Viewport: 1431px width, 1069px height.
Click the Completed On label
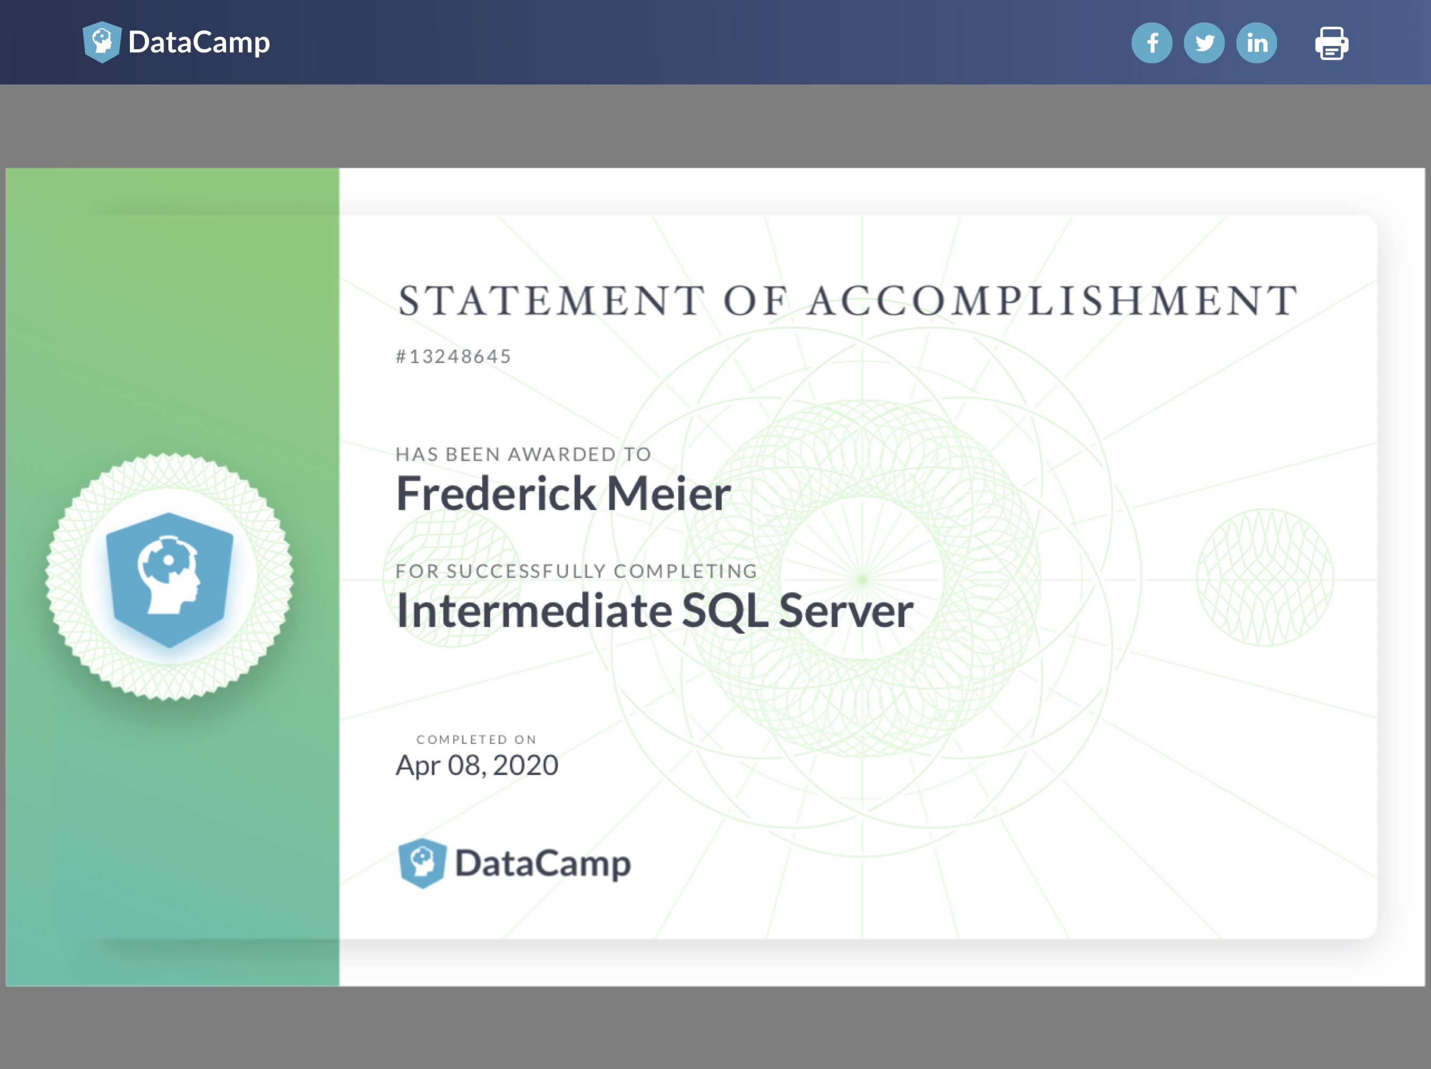[x=476, y=739]
